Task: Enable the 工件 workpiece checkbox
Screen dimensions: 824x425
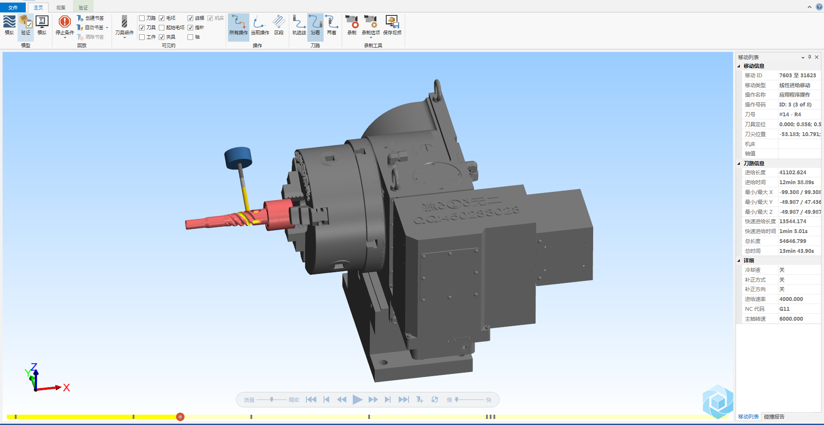Action: (x=142, y=37)
